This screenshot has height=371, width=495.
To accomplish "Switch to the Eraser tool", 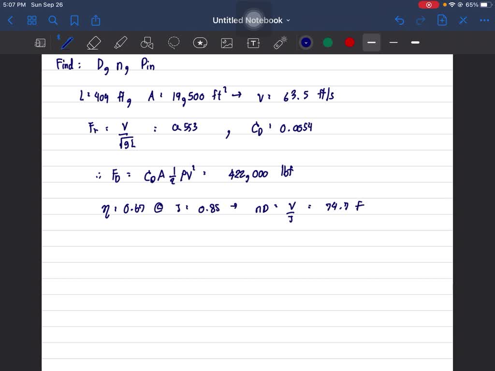I will click(x=94, y=43).
